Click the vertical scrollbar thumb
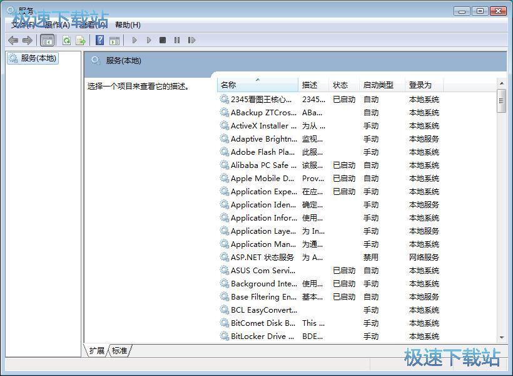 click(x=501, y=101)
